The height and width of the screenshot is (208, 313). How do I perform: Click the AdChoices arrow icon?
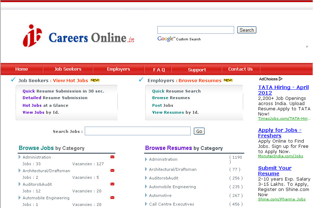tap(281, 79)
